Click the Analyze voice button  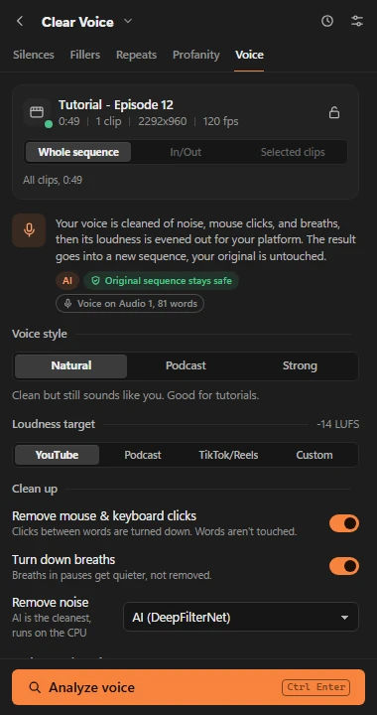188,687
